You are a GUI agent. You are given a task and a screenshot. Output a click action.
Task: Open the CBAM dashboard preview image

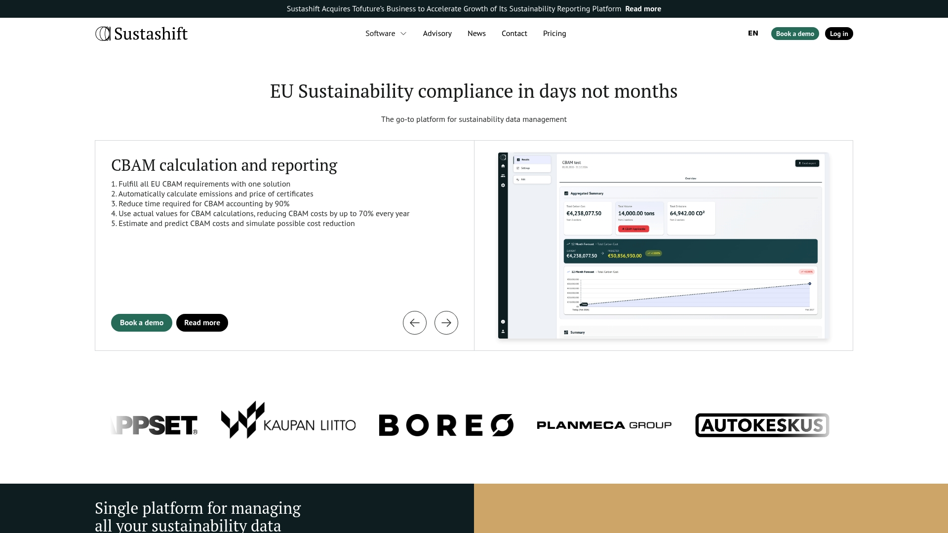tap(663, 245)
